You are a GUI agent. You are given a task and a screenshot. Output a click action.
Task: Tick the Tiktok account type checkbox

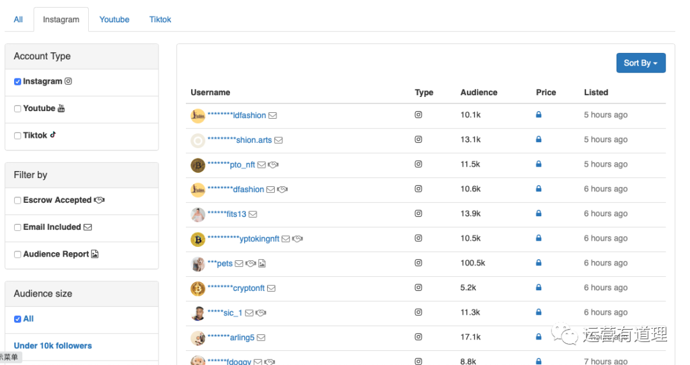18,136
